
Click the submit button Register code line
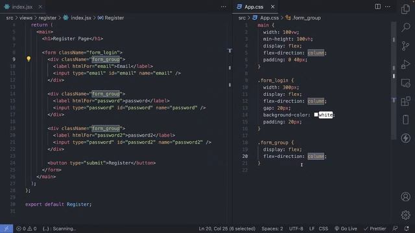[x=102, y=162]
